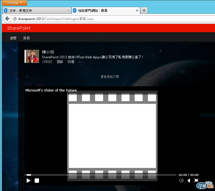Image resolution: width=215 pixels, height=191 pixels.
Task: Go back to the previous page
Action: (x=7, y=19)
